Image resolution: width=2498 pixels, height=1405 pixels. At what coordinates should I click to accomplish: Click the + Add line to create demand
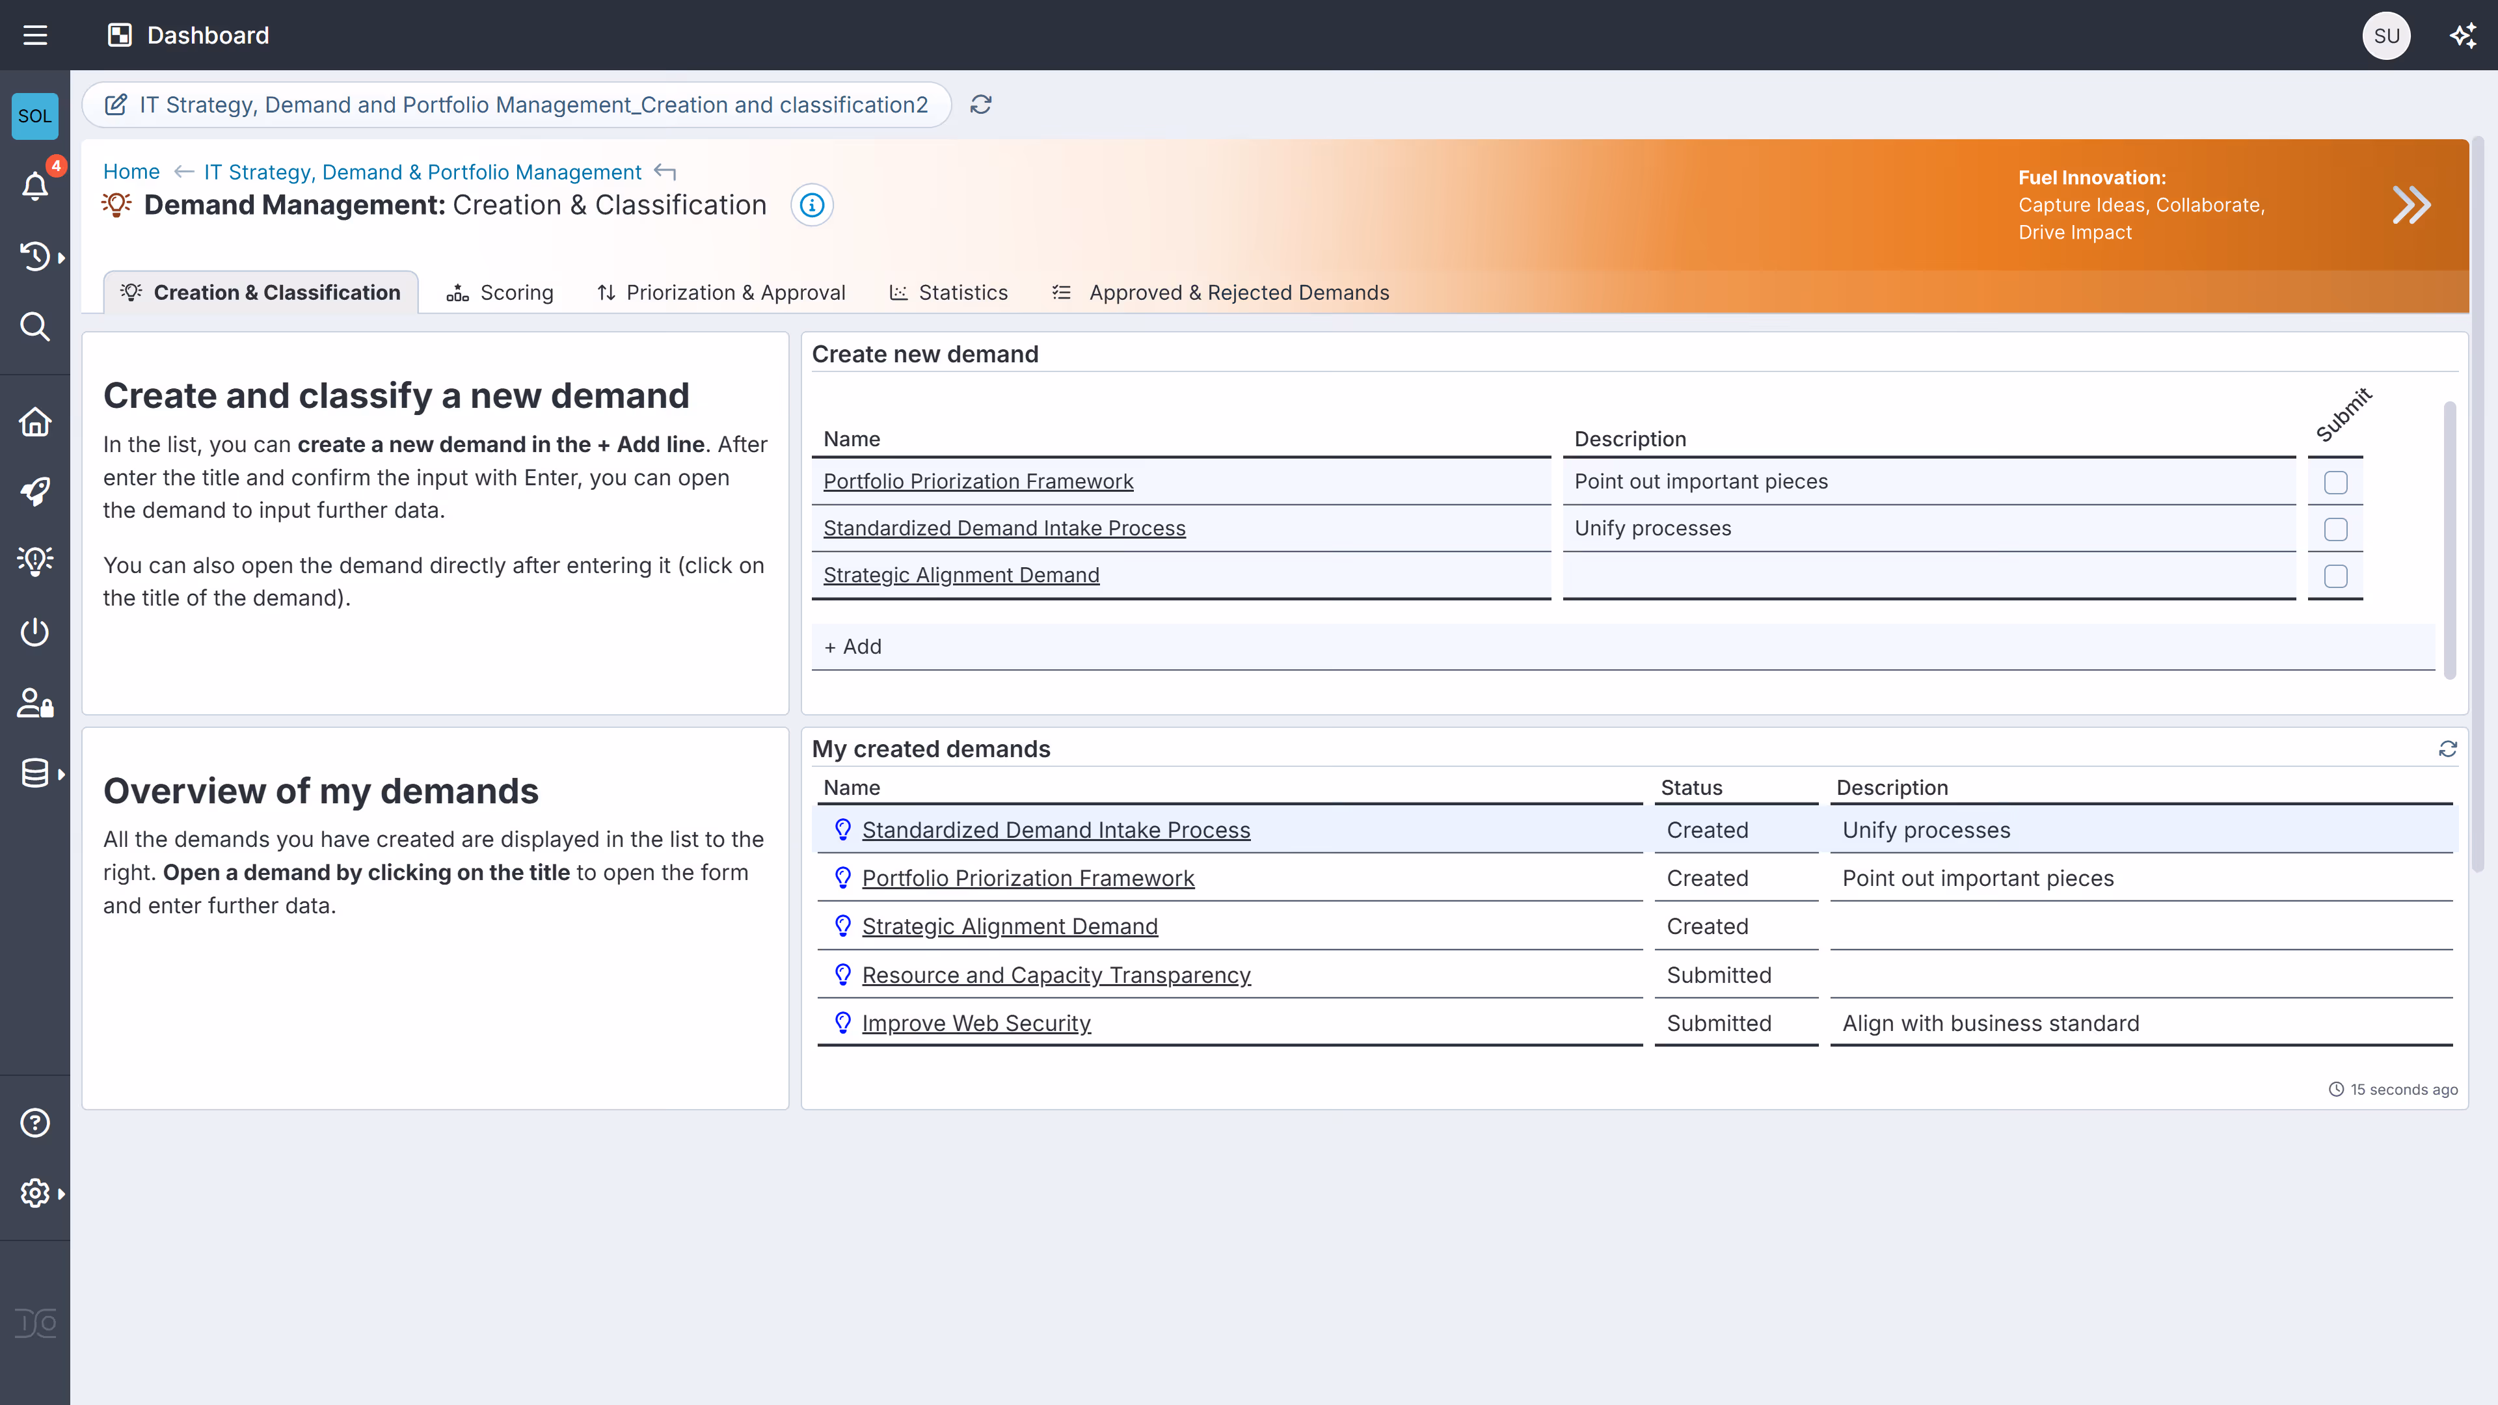click(x=853, y=646)
